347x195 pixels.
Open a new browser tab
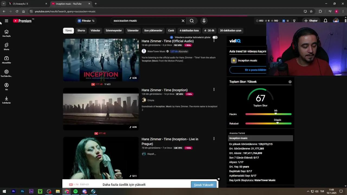(x=96, y=4)
